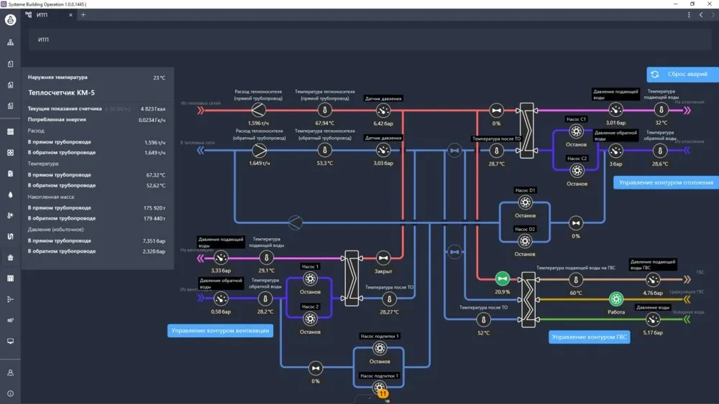This screenshot has height=404, width=719.
Task: Click the Насос 1 ventilation pump icon
Action: point(310,278)
